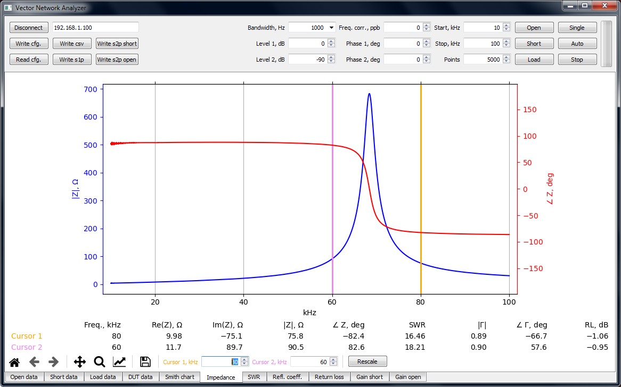
Task: Click the Cursor 2 kHz value field
Action: click(309, 361)
